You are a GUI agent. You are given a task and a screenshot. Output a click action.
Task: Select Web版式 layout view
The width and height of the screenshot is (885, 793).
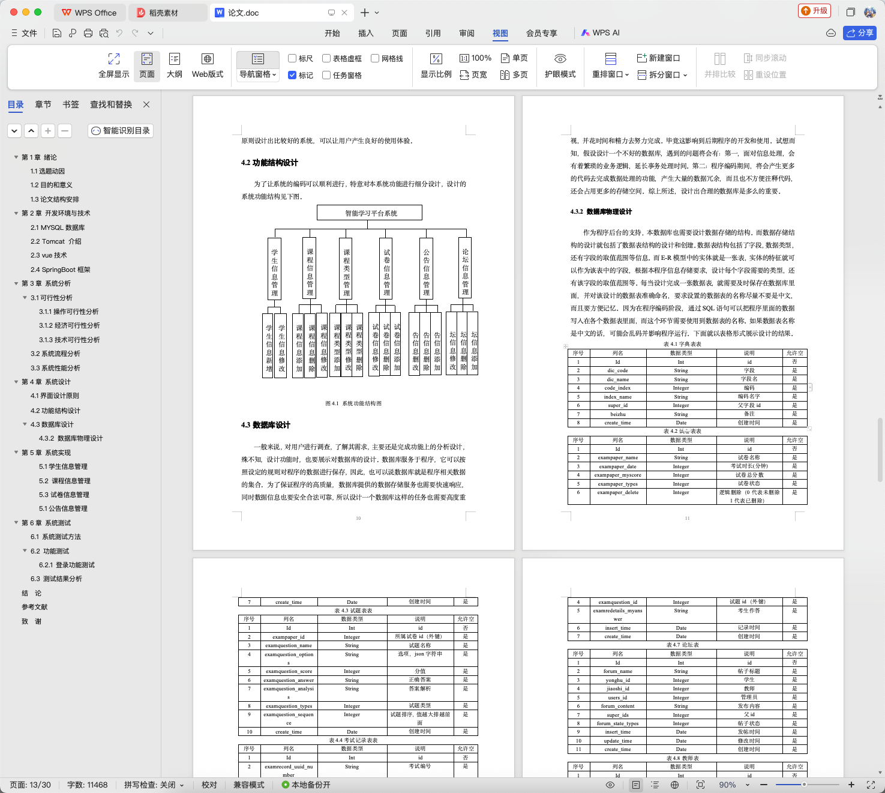click(x=208, y=65)
